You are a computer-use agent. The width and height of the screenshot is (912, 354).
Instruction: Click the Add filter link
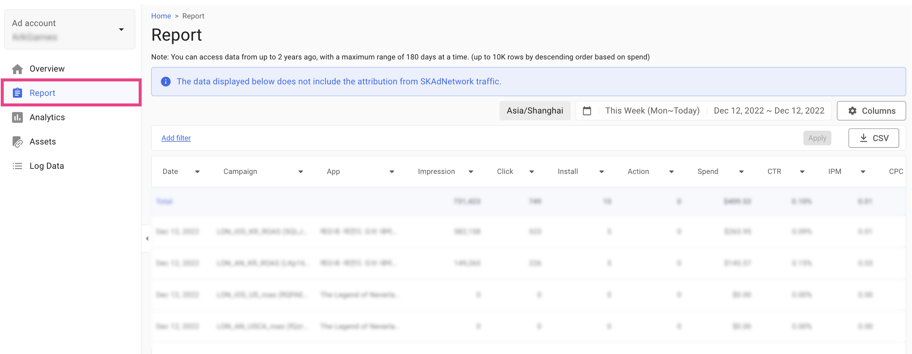176,138
